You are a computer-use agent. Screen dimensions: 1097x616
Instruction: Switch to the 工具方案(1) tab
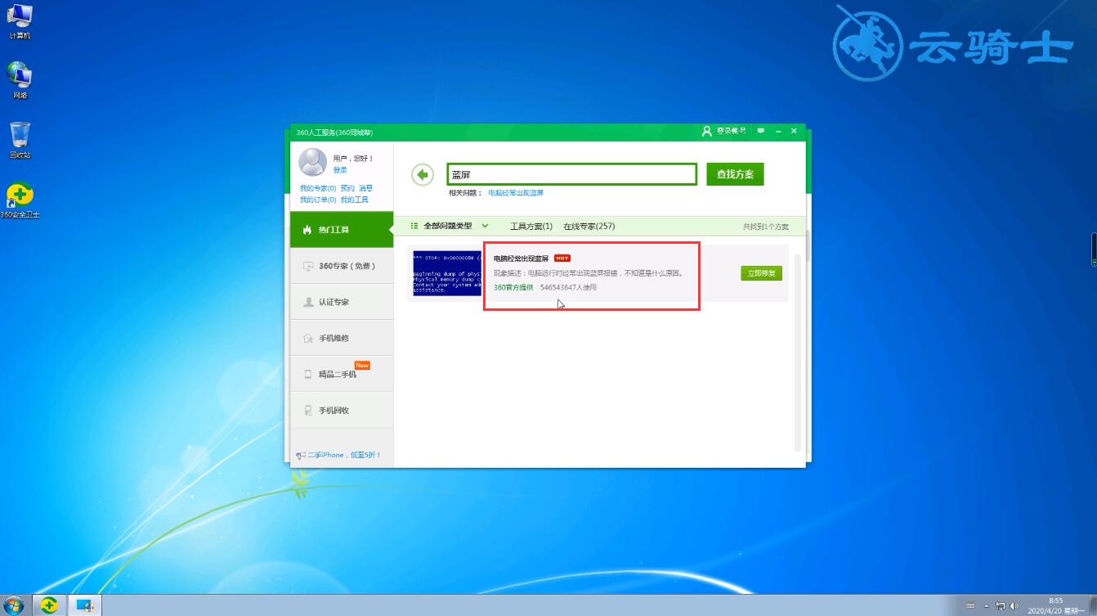[531, 226]
